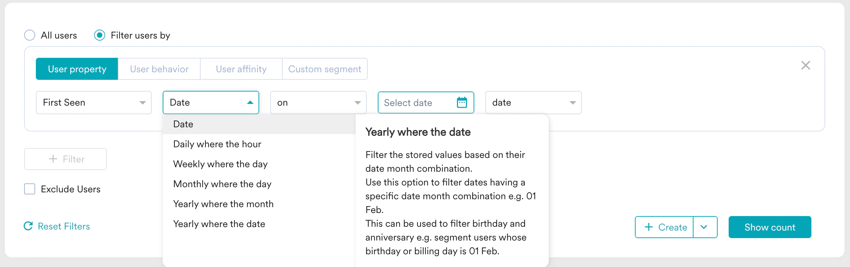Open the First Seen property dropdown
Viewport: 850px width, 267px height.
point(93,103)
